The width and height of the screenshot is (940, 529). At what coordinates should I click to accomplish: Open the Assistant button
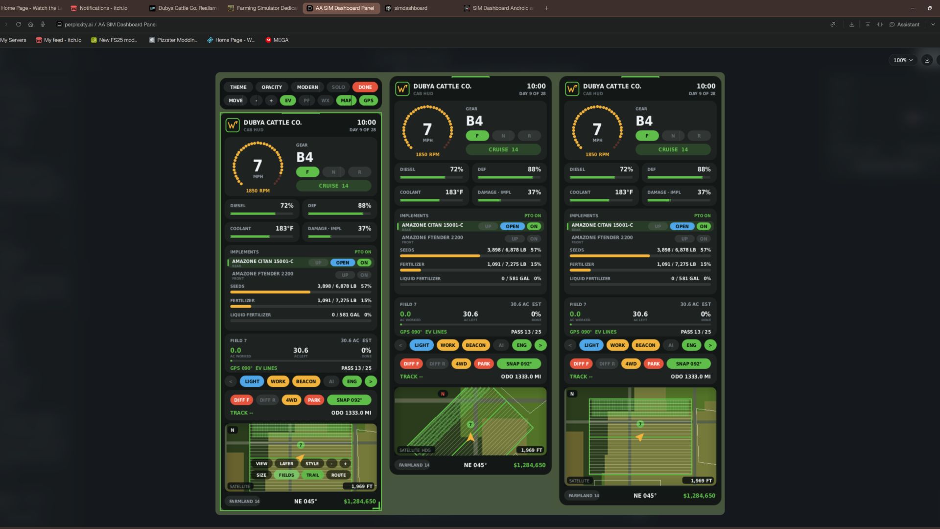point(904,24)
